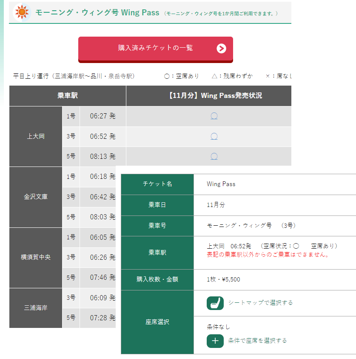Select the availability circle for 上大岡 06:27 発
Viewport: 356px width, 359px height.
214,116
